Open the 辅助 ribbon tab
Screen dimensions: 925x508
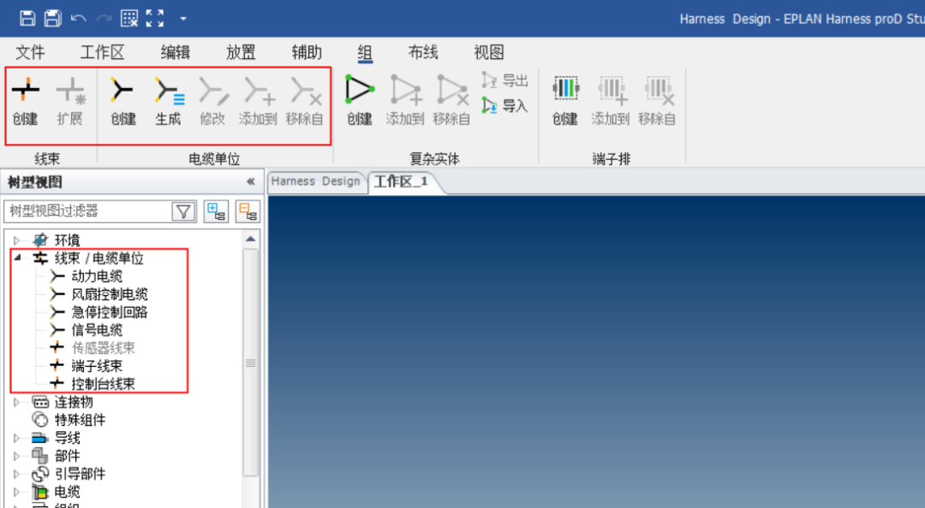[x=307, y=52]
